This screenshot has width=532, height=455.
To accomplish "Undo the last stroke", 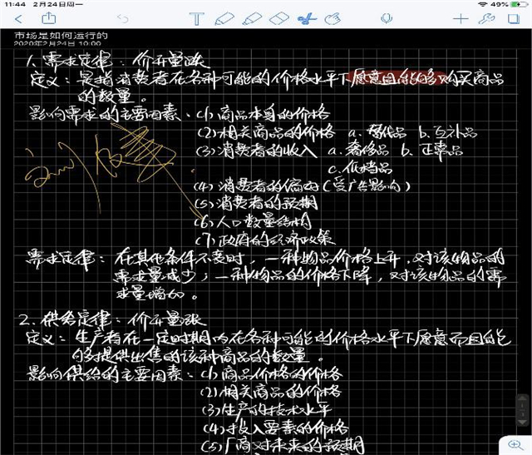I will (123, 18).
